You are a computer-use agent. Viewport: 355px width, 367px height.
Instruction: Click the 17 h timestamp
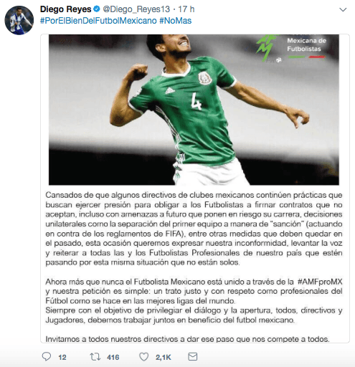(x=186, y=9)
